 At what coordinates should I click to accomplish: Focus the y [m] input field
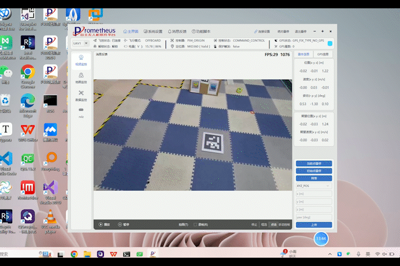(314, 202)
